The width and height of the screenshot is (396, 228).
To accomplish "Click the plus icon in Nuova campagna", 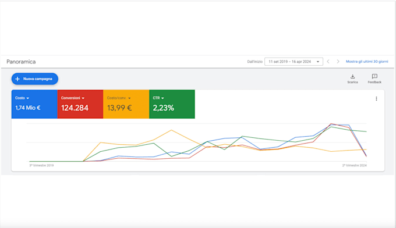I will point(17,79).
